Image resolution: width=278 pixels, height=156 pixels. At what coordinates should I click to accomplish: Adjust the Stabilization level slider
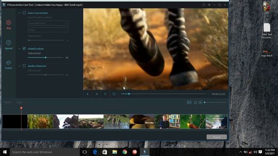click(x=46, y=58)
